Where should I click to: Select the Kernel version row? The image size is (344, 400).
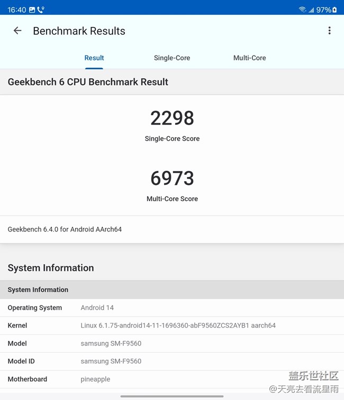click(x=172, y=325)
